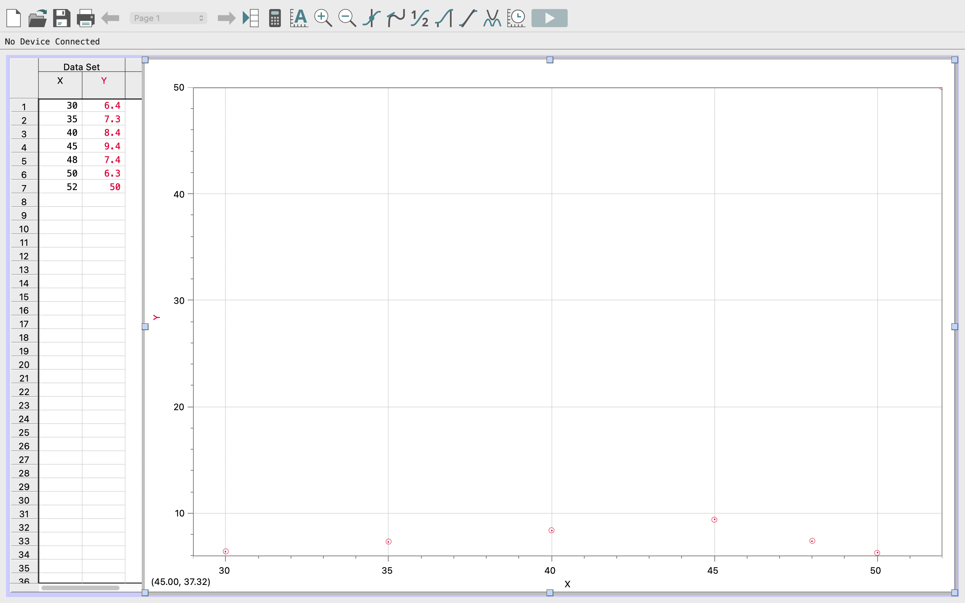Click the top-center graph resize handle
Viewport: 965px width, 603px height.
550,60
